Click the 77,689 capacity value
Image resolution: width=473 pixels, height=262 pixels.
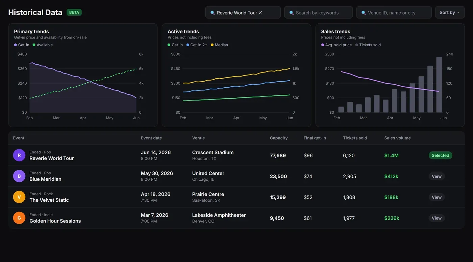[278, 155]
